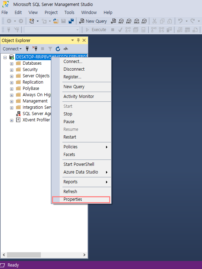The height and width of the screenshot is (269, 202).
Task: Close the Object Explorer panel
Action: [84, 40]
